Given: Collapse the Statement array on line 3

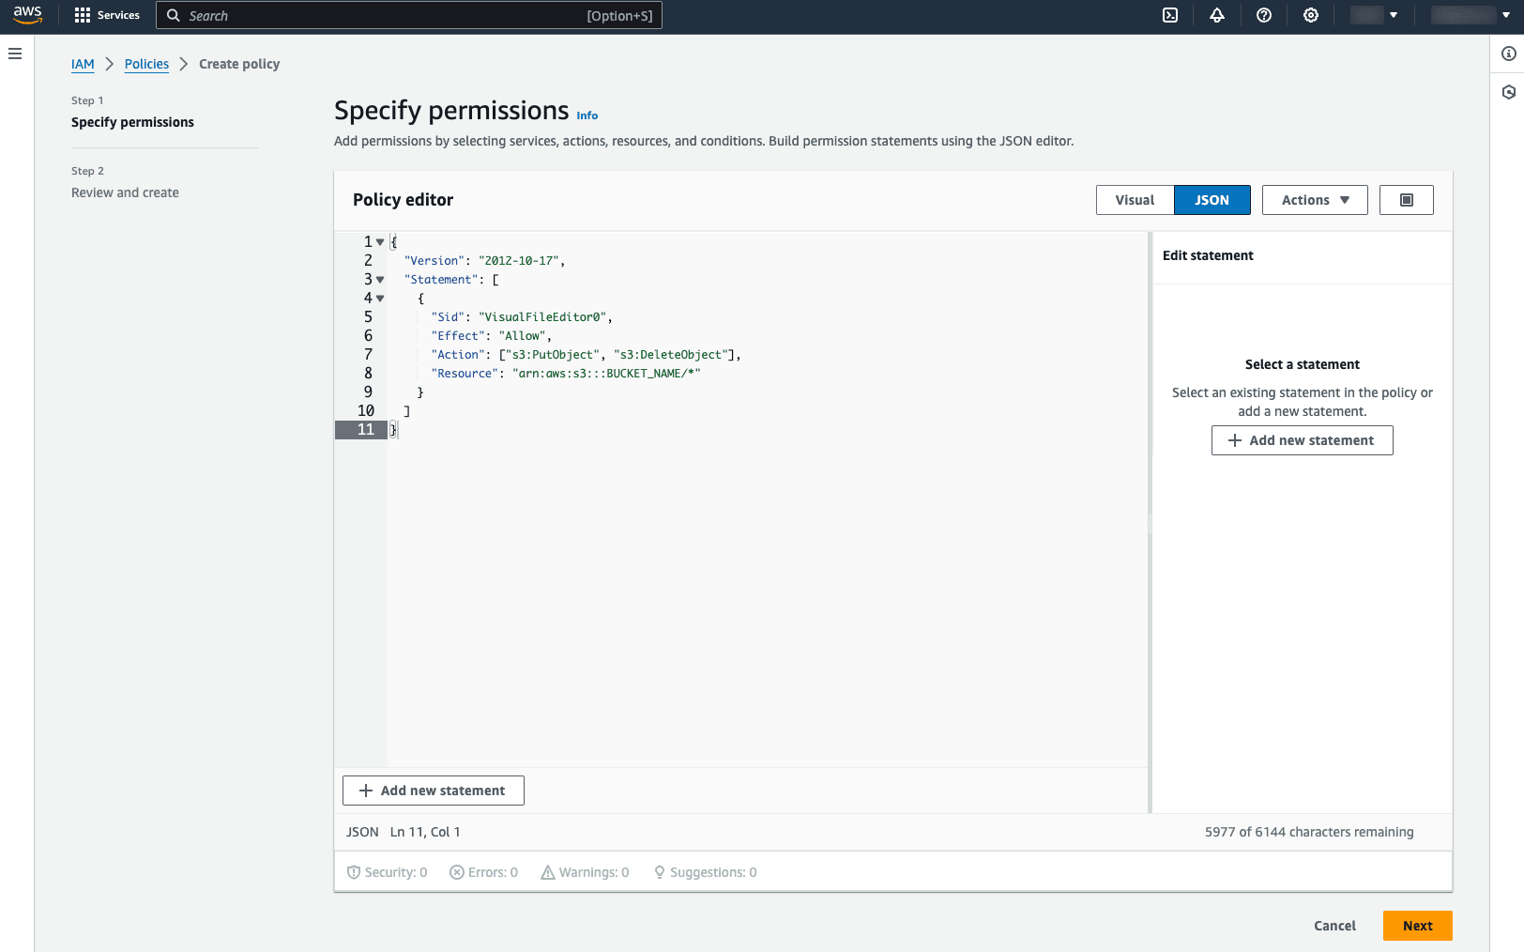Looking at the screenshot, I should tap(380, 279).
